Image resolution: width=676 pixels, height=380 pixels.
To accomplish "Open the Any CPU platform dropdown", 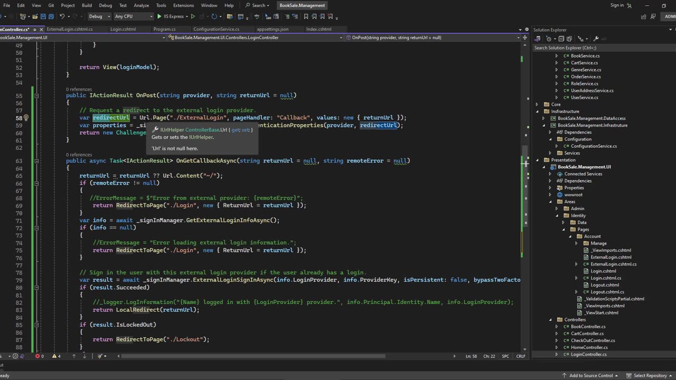I will [133, 16].
